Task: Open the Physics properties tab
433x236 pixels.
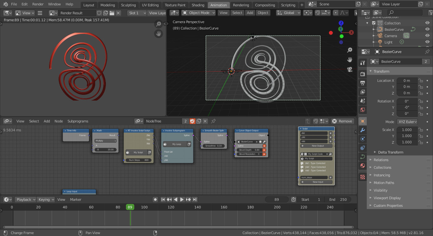Action: [363, 148]
